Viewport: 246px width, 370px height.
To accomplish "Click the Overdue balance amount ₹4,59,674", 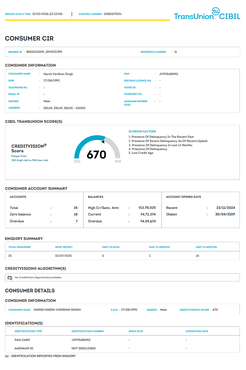I will point(148,221).
